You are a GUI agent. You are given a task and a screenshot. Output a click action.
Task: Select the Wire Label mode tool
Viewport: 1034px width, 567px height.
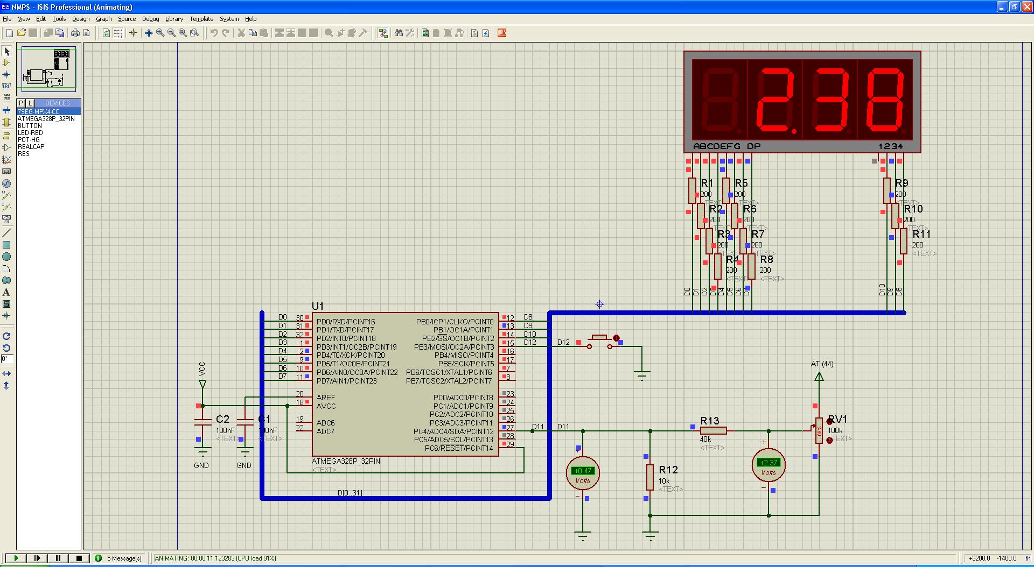pos(6,87)
